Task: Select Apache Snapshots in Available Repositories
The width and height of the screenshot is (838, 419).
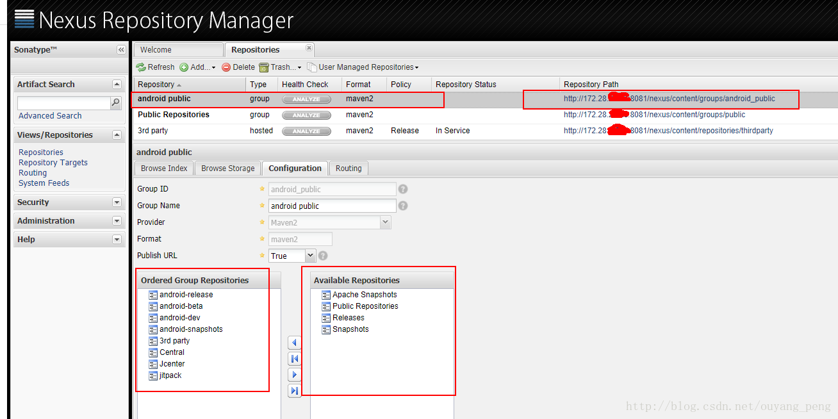Action: tap(365, 295)
